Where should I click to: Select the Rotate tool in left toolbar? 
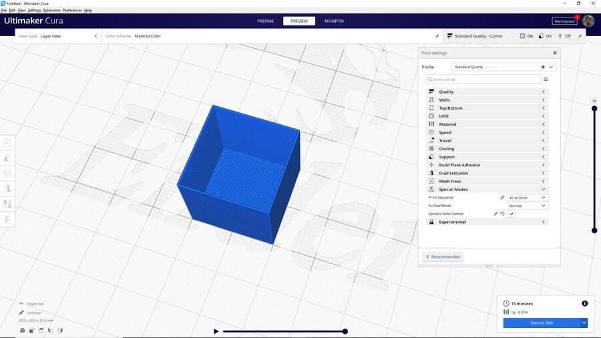pos(7,173)
